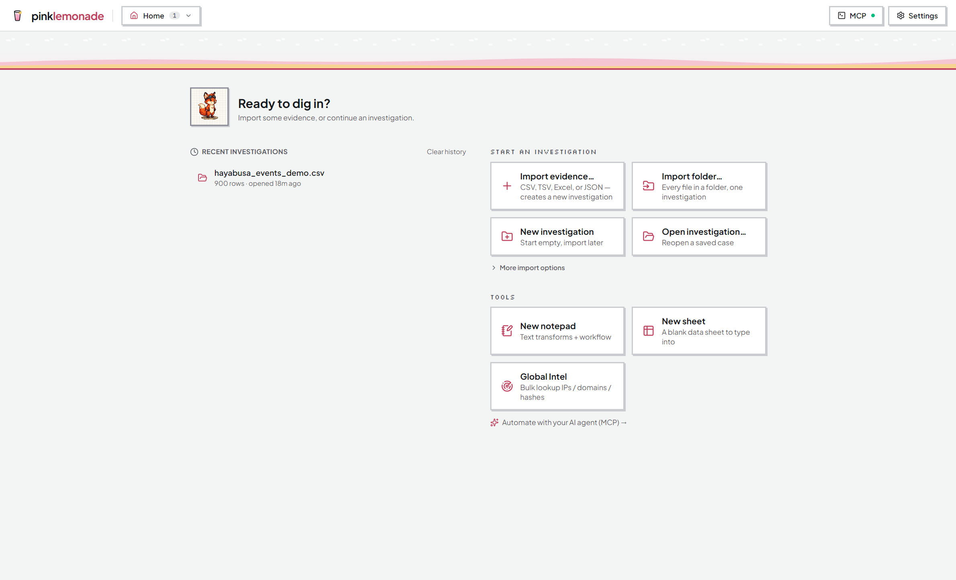Choose Import evidence card
This screenshot has width=956, height=580.
pos(557,186)
